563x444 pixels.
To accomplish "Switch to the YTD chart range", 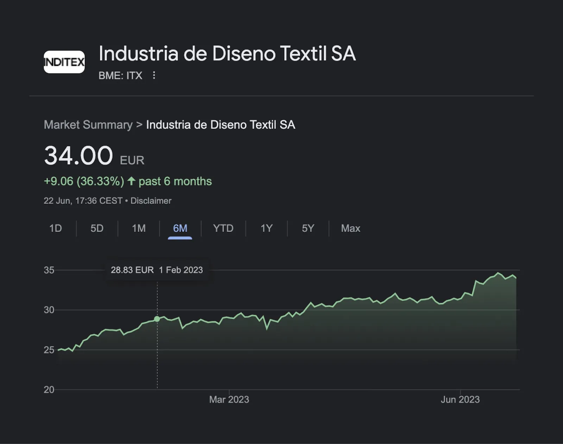I will point(223,228).
